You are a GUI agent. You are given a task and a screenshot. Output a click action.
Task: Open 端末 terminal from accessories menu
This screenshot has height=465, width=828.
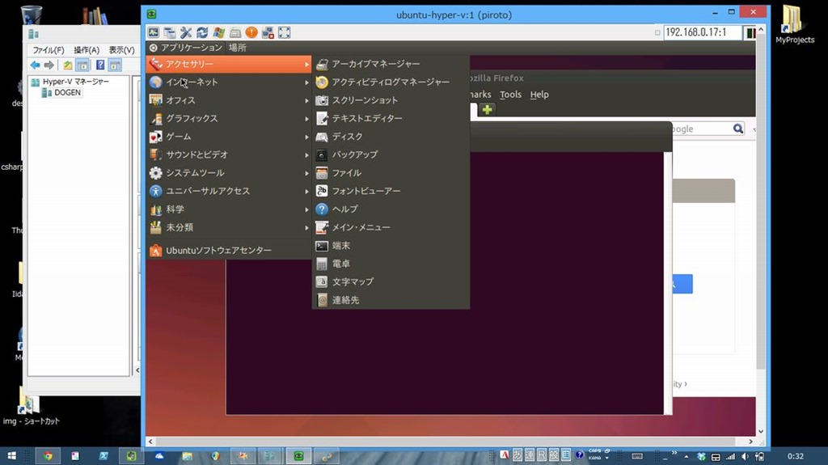(340, 245)
